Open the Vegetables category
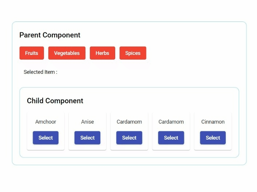Viewport: 257px width, 192px height. (x=67, y=53)
